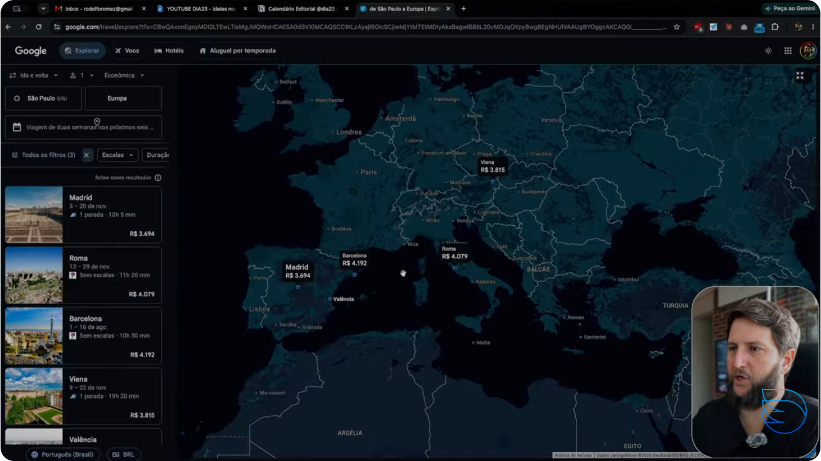Click the Londres label on map
Screen dimensions: 821x461
[x=349, y=132]
